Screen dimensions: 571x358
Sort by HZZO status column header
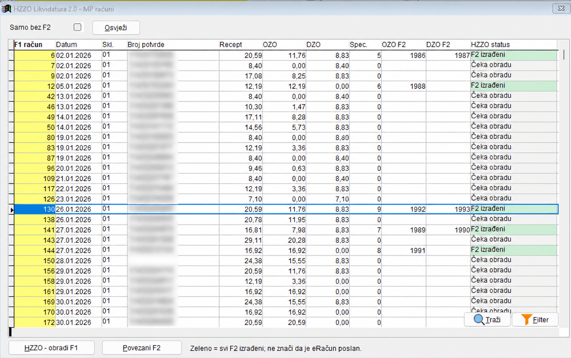point(514,45)
